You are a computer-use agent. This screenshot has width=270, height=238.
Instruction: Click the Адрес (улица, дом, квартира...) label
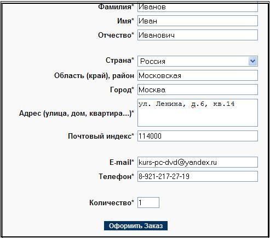click(77, 114)
